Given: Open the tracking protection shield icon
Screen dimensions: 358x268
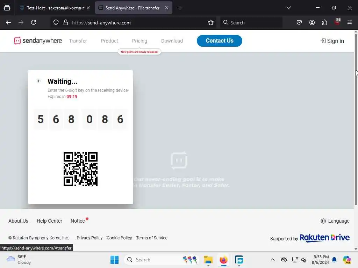Looking at the screenshot, I should (56, 23).
